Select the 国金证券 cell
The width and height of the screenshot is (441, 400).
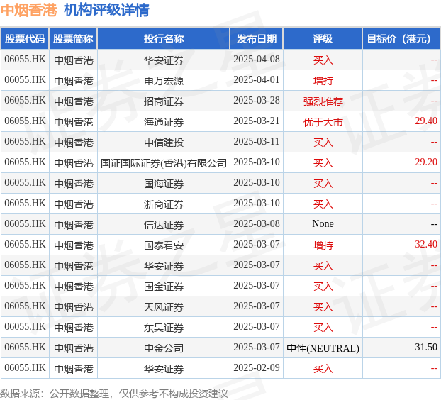click(x=164, y=287)
